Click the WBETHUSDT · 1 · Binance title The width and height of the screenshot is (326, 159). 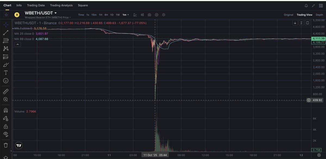coord(36,23)
